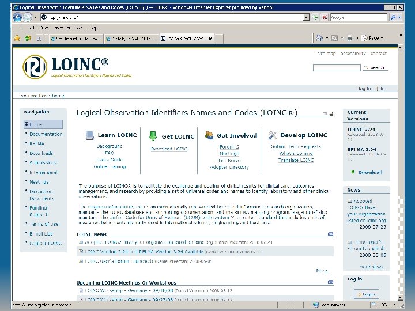This screenshot has width=415, height=311.
Task: Open the recent pages dropdown beside navigation arrows
Action: click(x=35, y=17)
